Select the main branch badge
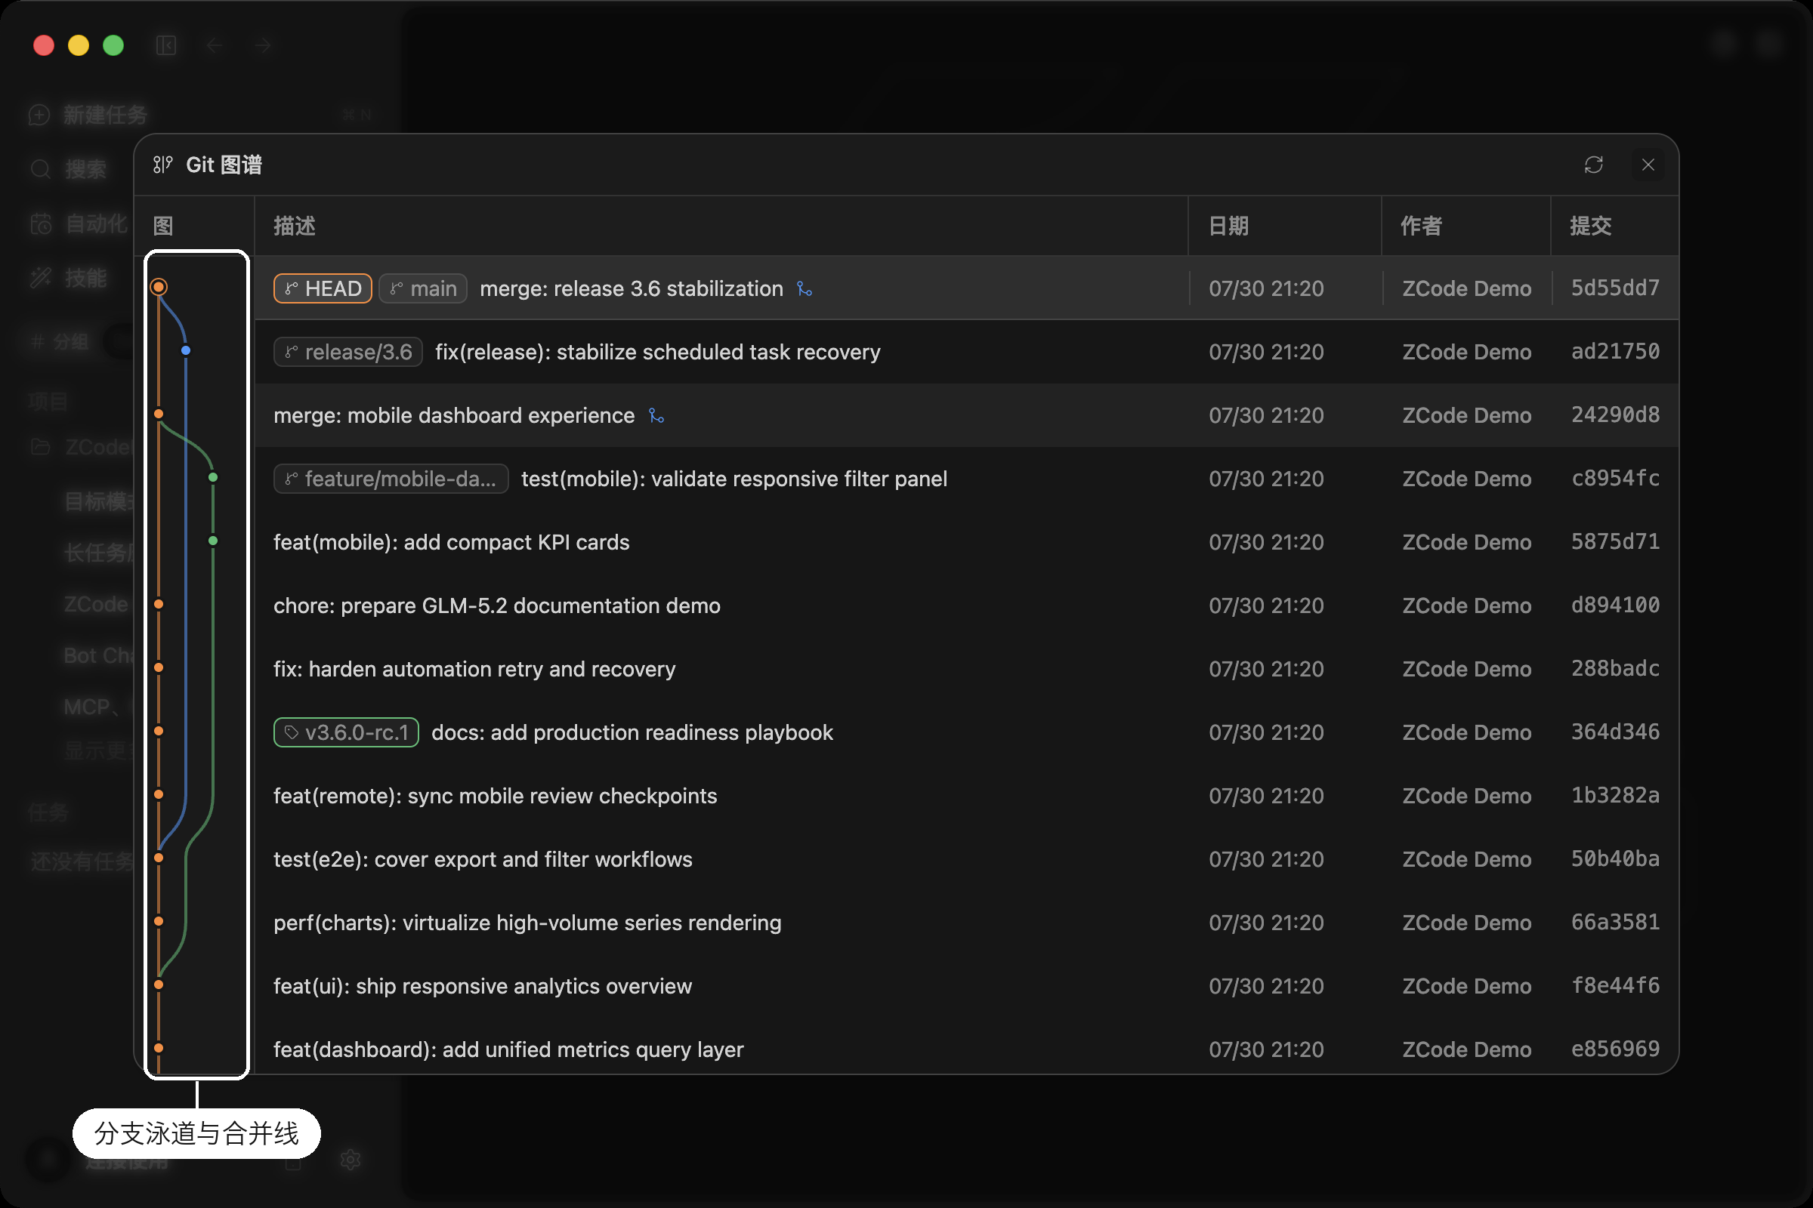 (423, 289)
